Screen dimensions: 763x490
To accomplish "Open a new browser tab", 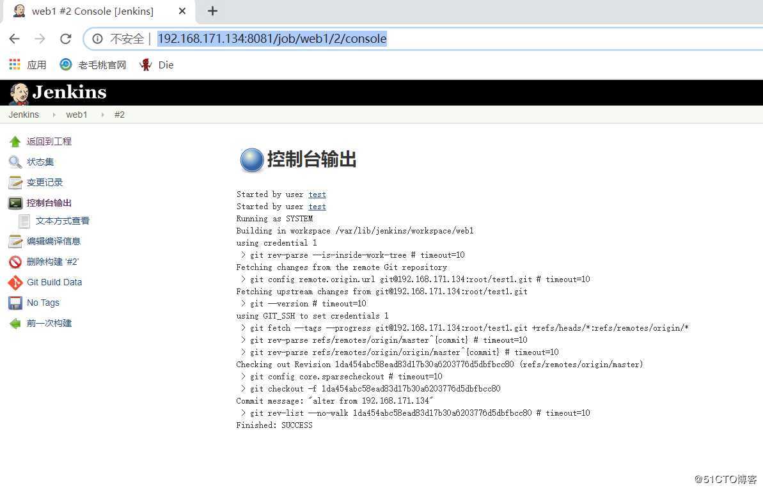I will click(x=212, y=11).
